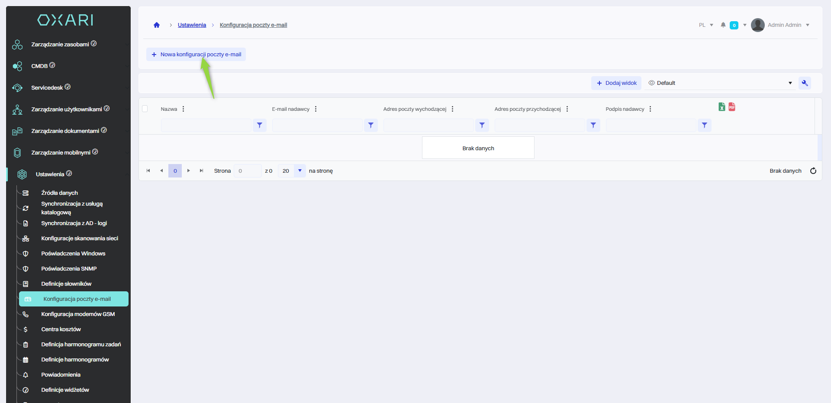
Task: Click the home breadcrumb icon
Action: [157, 25]
